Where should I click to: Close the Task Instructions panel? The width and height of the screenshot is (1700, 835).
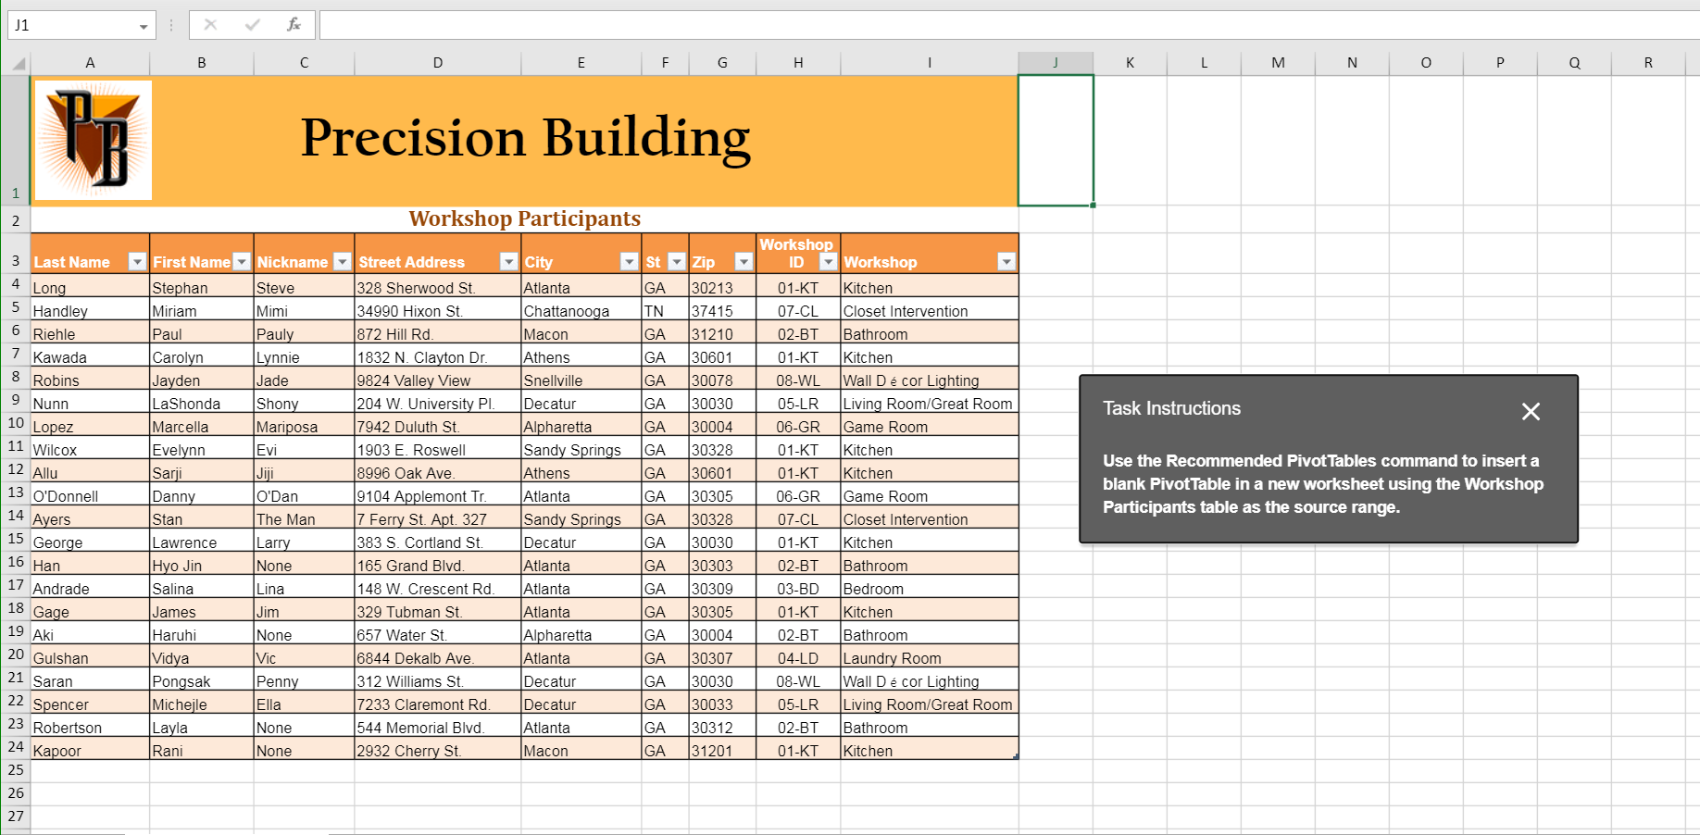coord(1531,412)
